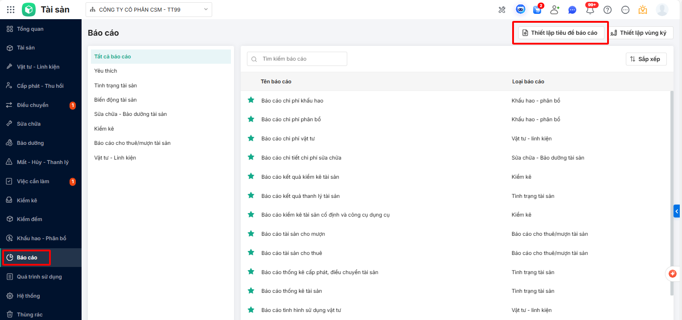Click Thiết lập tiêu đề báo cáo button
682x320 pixels.
point(560,33)
